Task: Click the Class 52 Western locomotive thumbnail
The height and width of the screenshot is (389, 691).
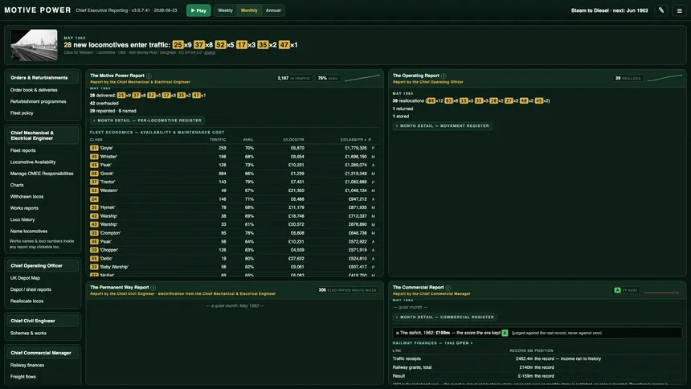Action: 34,45
